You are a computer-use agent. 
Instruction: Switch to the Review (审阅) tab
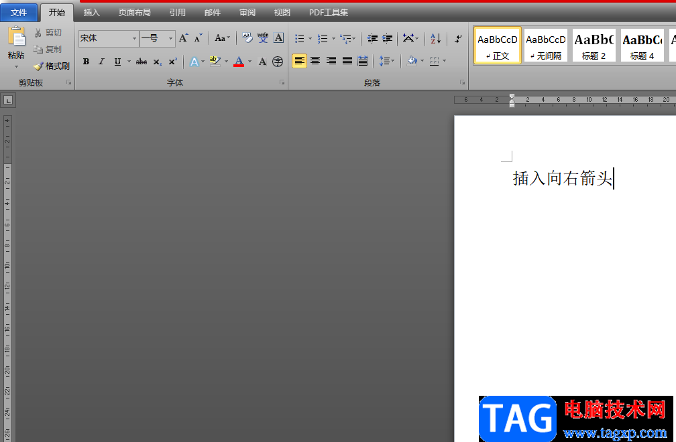(247, 13)
